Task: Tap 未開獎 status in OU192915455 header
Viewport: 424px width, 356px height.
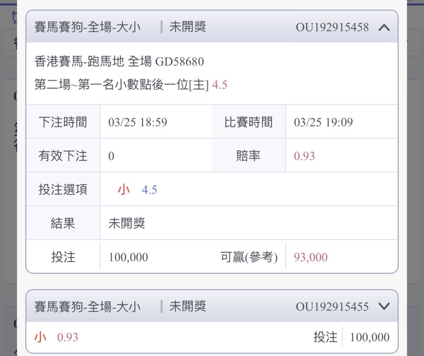Action: coord(188,306)
